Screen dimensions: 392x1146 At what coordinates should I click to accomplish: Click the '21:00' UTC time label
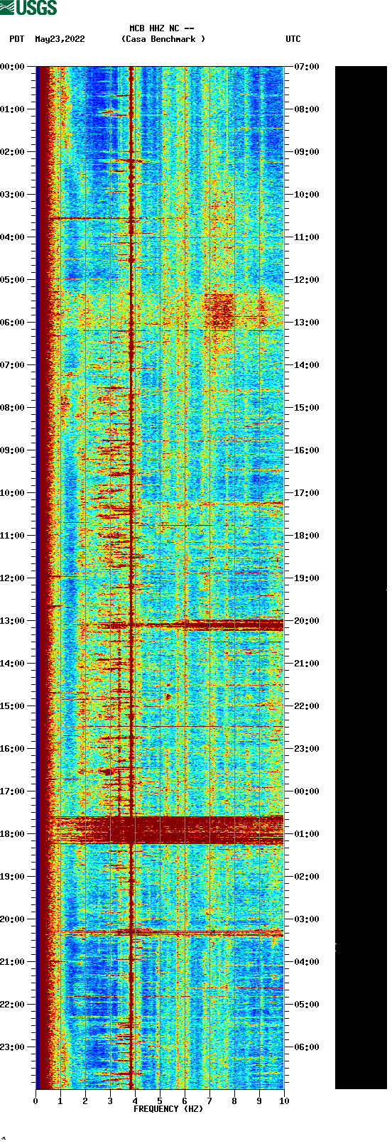coord(306,664)
